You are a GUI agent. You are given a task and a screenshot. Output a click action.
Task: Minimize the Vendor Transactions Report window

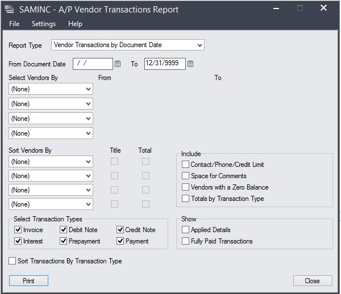click(x=276, y=9)
